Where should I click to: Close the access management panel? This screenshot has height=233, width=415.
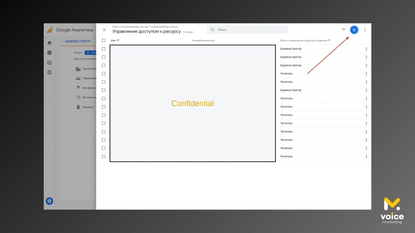coord(104,30)
